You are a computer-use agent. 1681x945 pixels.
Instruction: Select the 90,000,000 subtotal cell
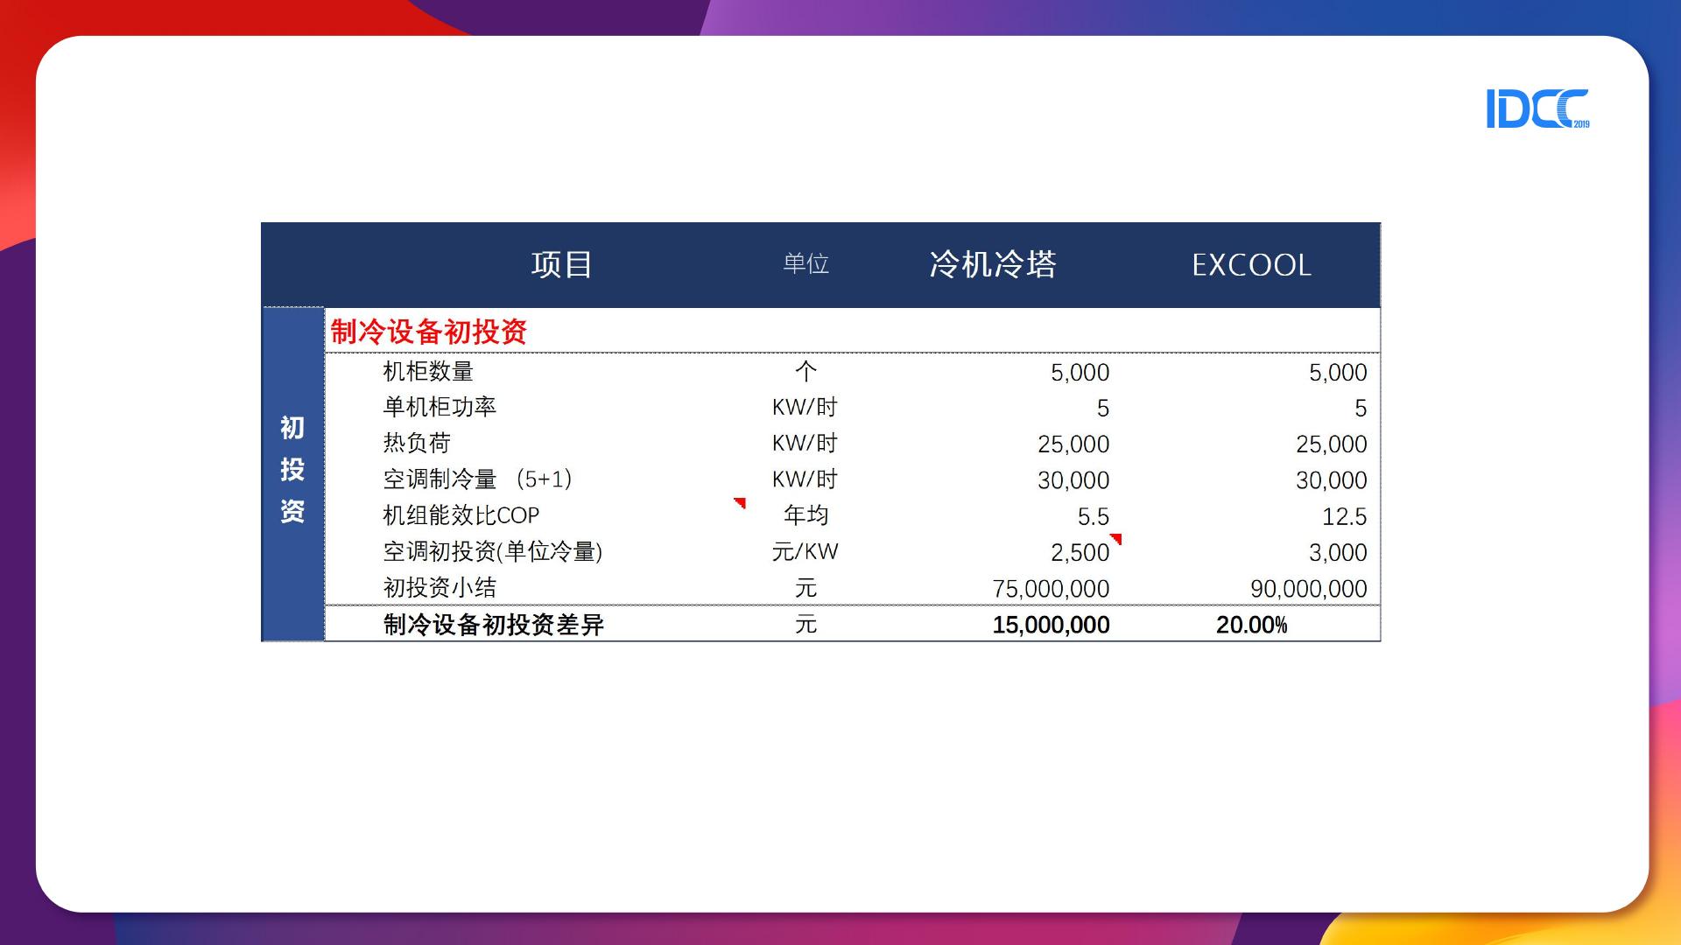[x=1308, y=589]
